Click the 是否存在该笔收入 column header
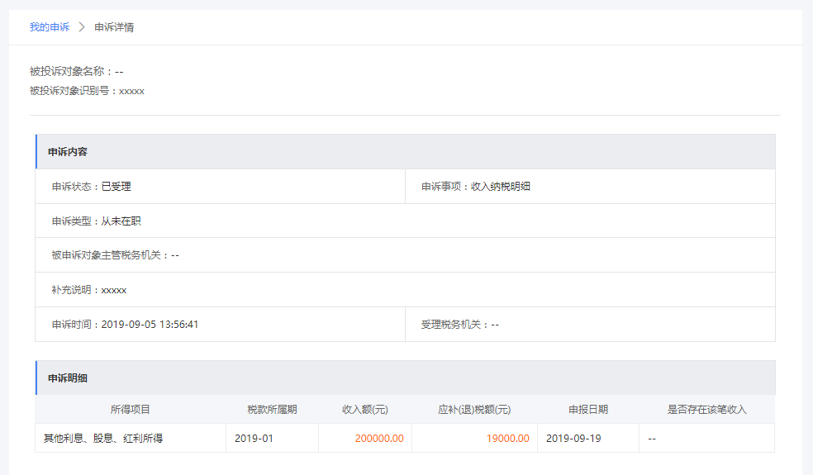The image size is (813, 475). point(706,410)
